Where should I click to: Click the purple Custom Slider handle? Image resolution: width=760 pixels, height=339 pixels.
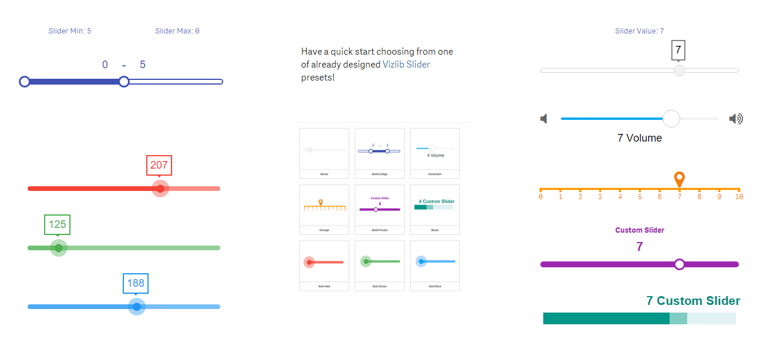tap(680, 264)
